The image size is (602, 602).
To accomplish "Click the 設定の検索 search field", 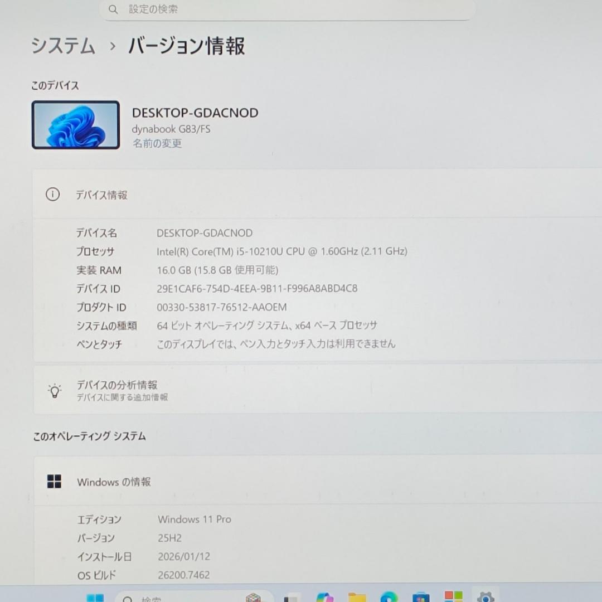I will (x=287, y=9).
